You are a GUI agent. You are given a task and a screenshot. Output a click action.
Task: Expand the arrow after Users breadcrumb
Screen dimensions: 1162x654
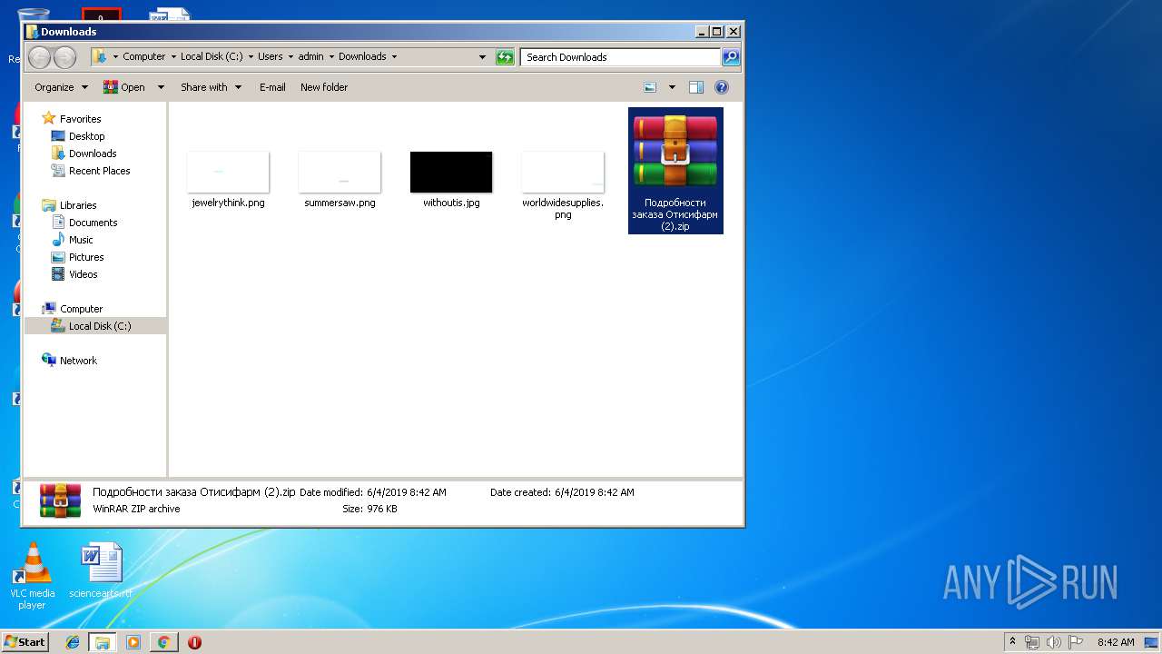point(290,56)
